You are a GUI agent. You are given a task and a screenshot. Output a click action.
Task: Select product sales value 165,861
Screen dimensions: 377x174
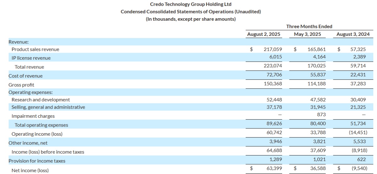coord(317,49)
